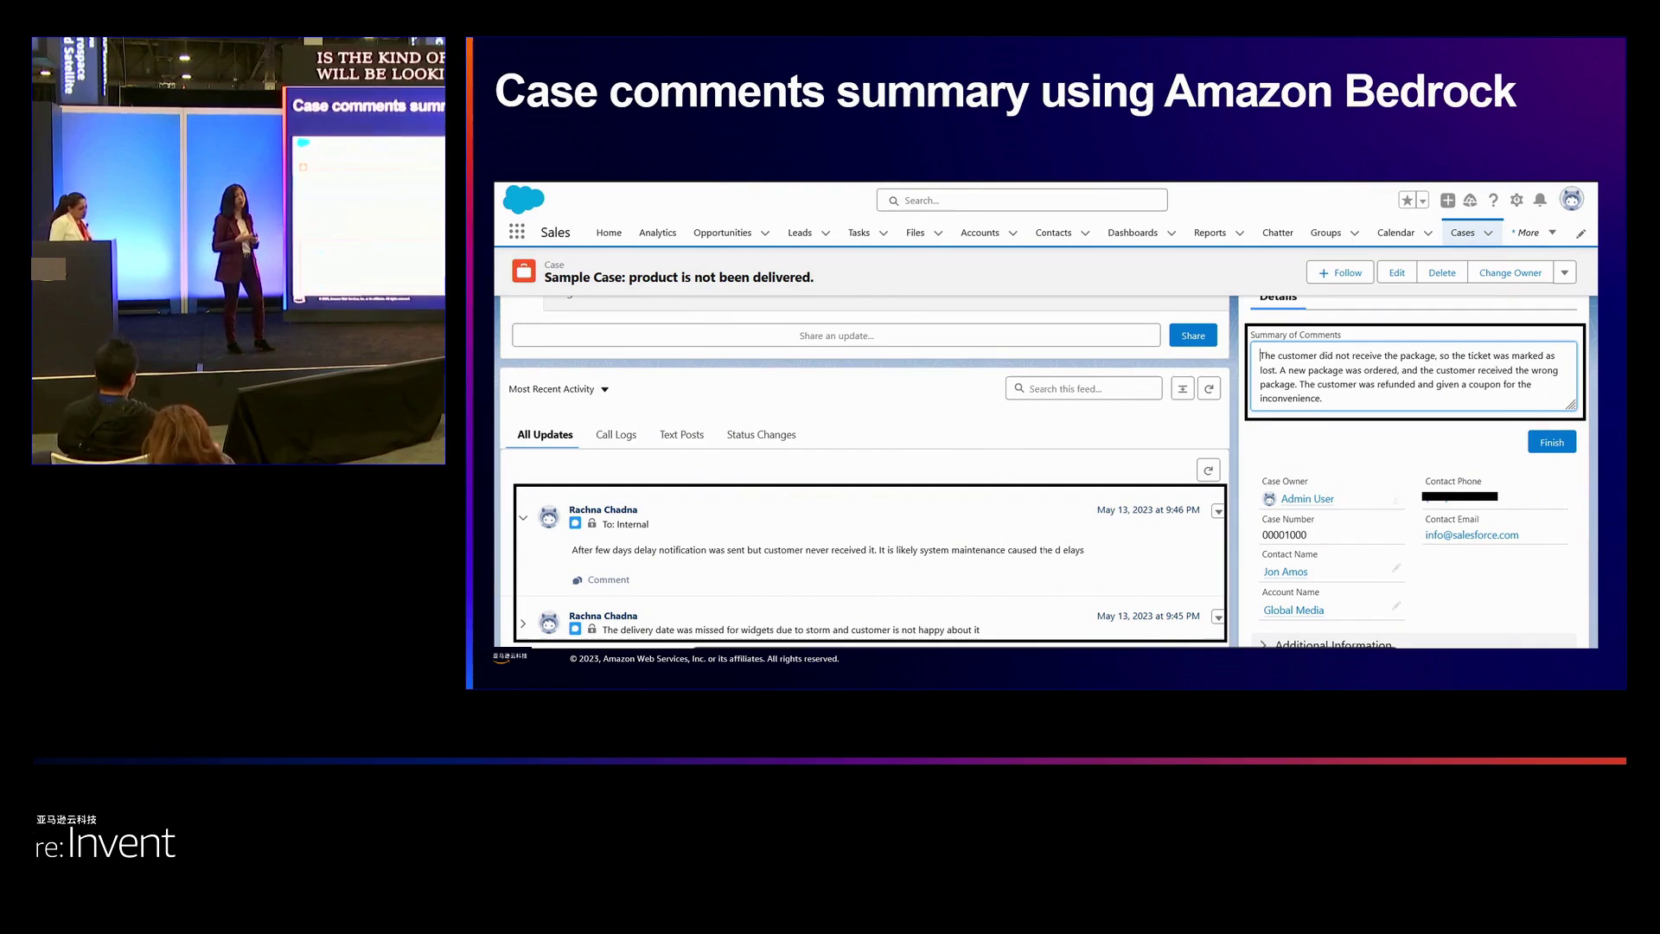Open the global actions plus icon

pyautogui.click(x=1447, y=201)
